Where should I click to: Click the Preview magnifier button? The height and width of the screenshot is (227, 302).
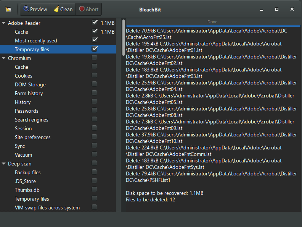pos(35,9)
